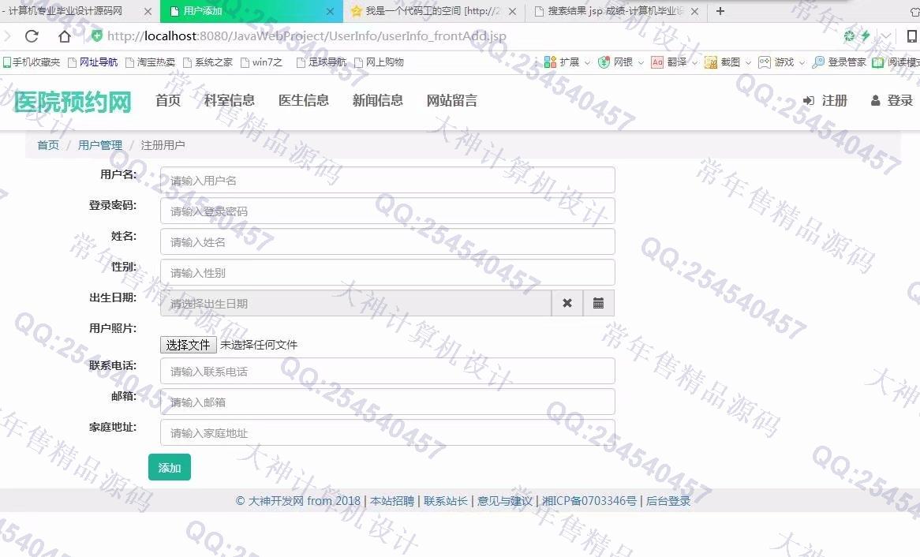Click the browser home icon

(x=65, y=36)
